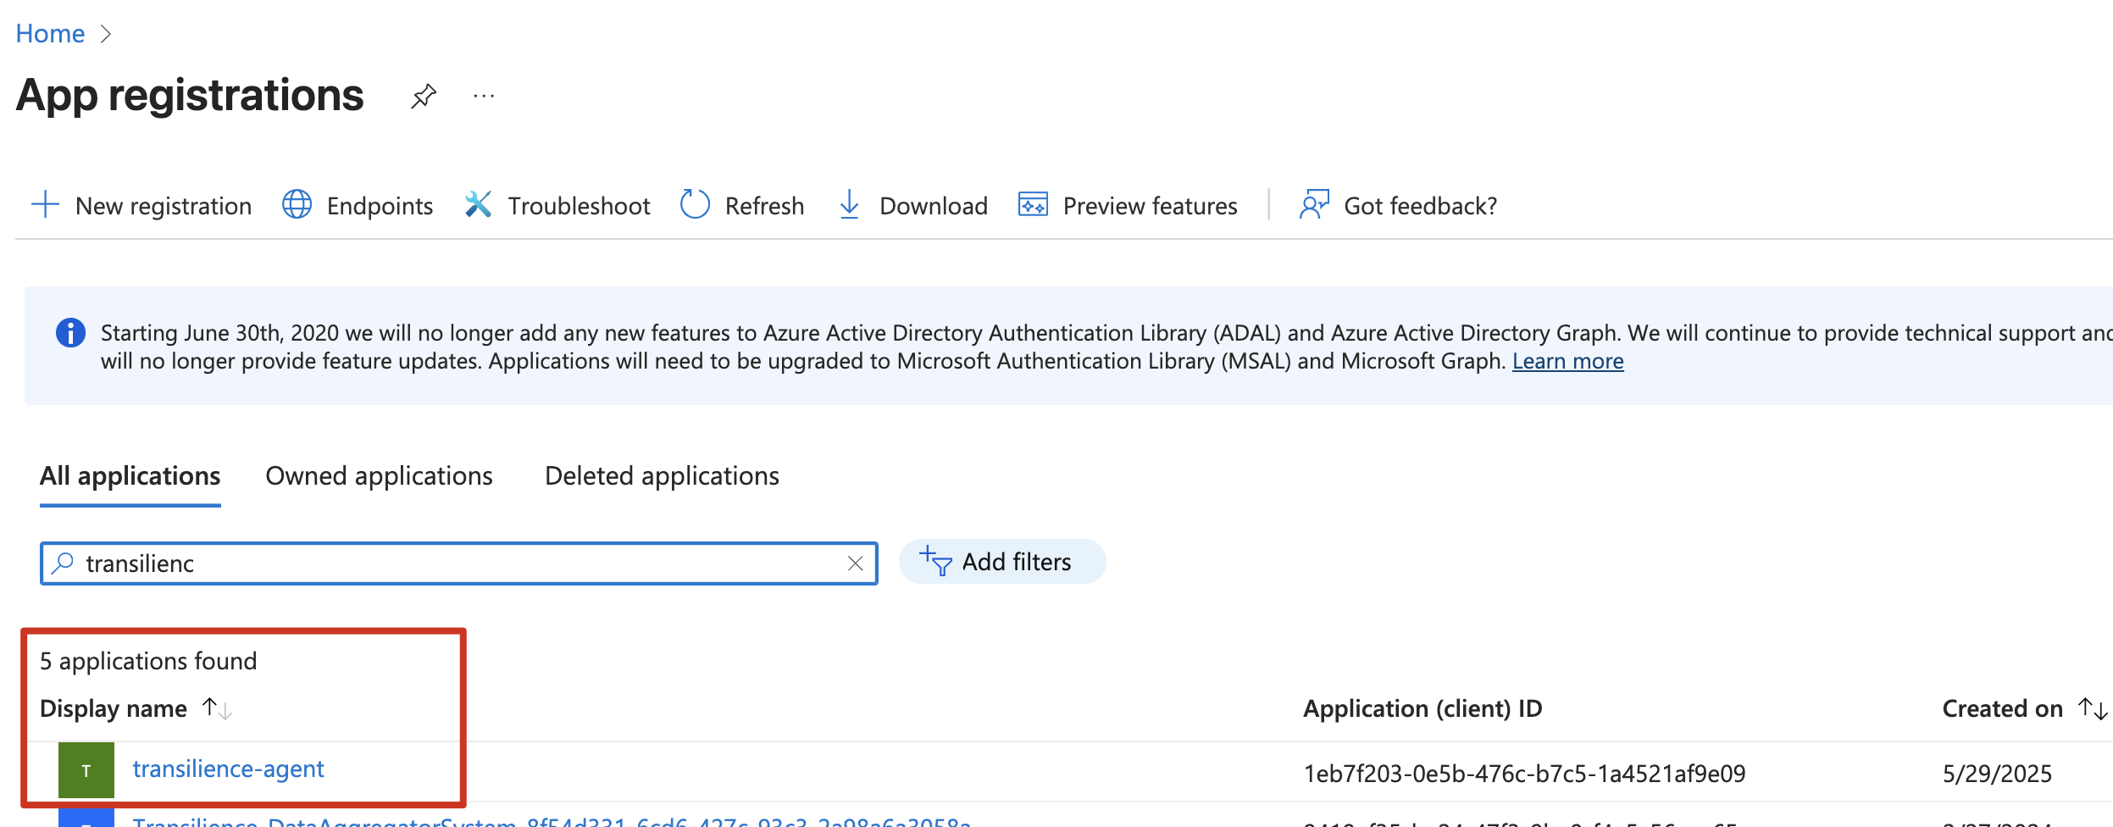The width and height of the screenshot is (2113, 827).
Task: Switch to Owned applications tab
Action: 379,476
